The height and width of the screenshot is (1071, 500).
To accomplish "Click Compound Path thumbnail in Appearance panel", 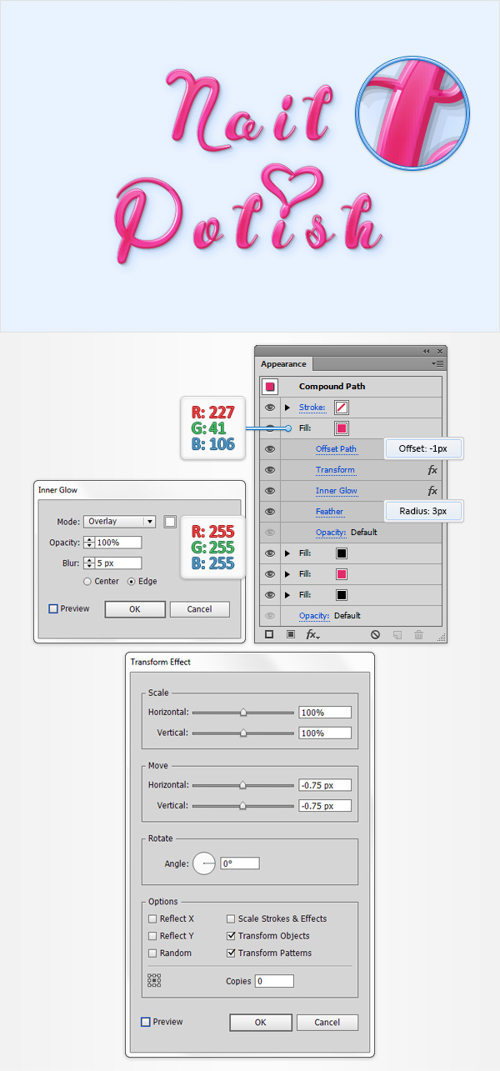I will pyautogui.click(x=269, y=387).
